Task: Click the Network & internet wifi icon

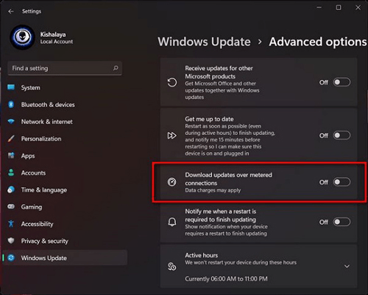Action: tap(11, 121)
